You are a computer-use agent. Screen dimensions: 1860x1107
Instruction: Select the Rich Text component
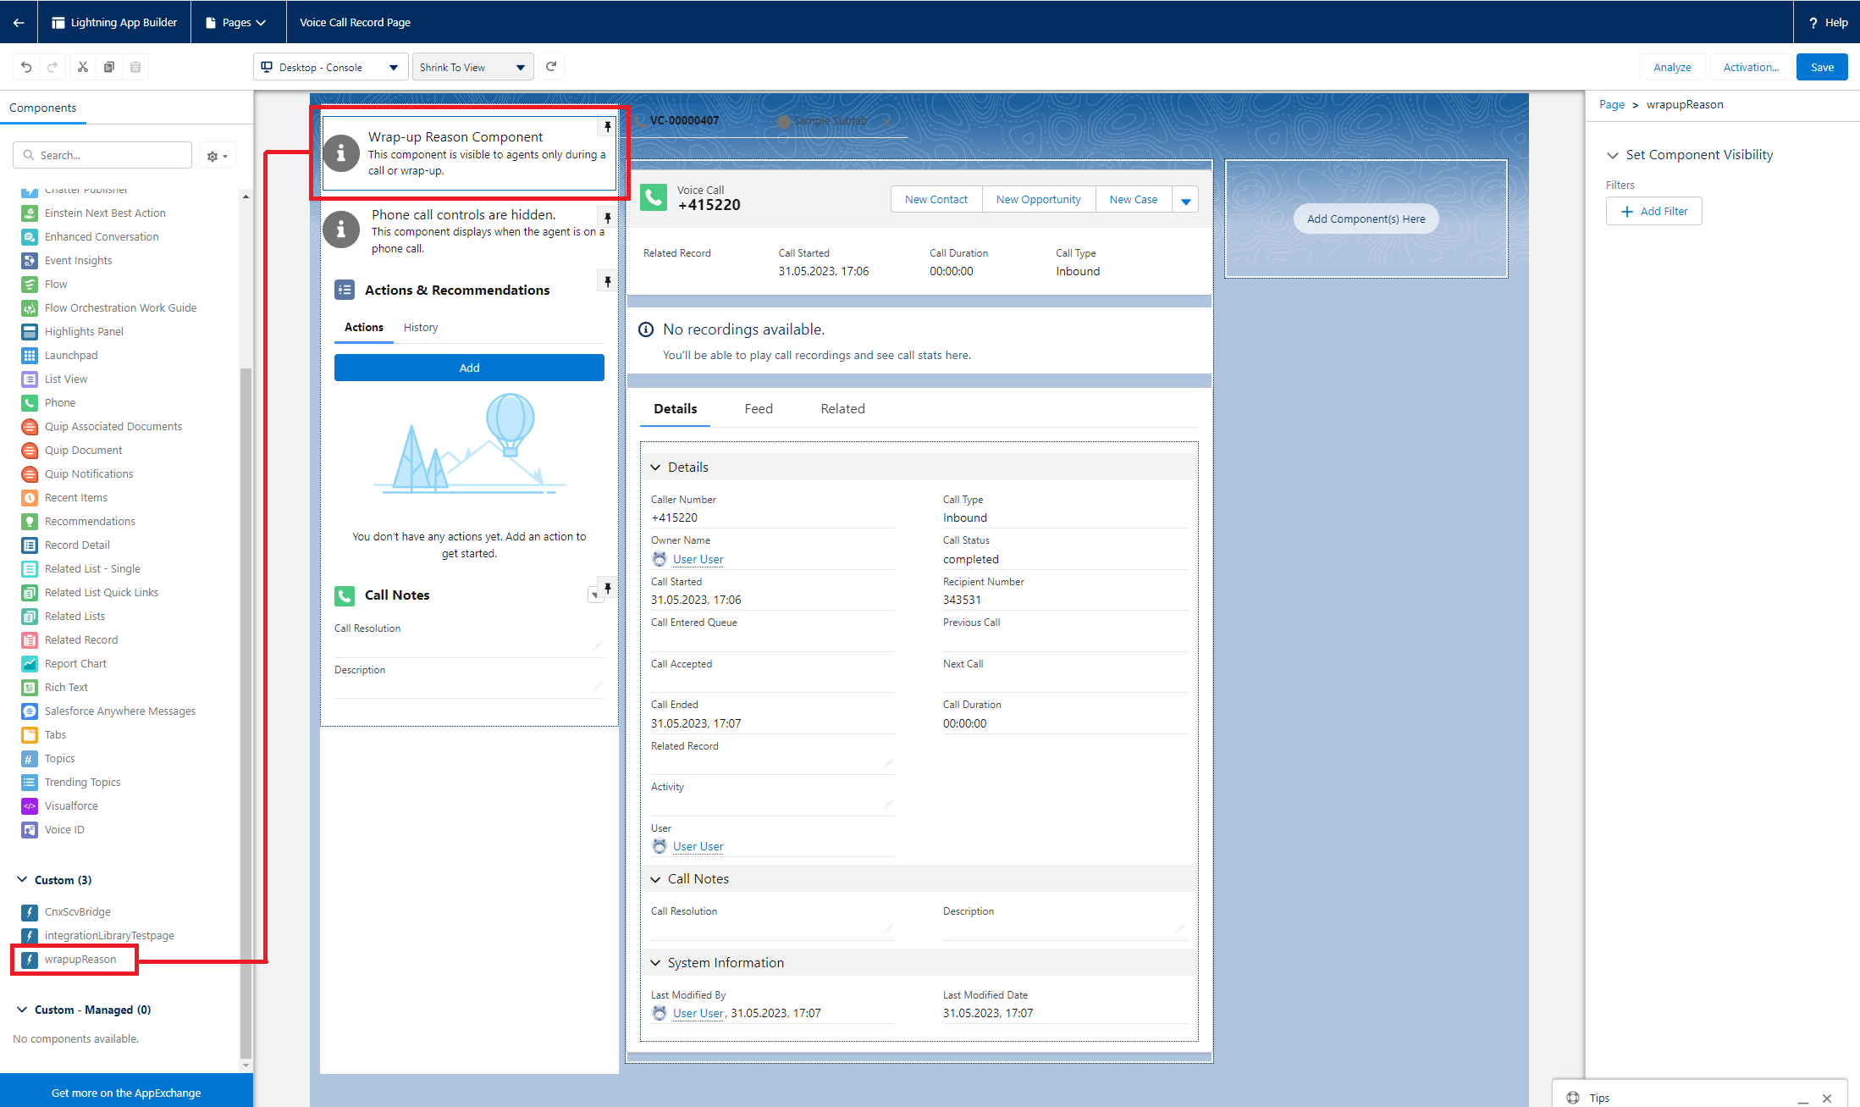(x=66, y=687)
